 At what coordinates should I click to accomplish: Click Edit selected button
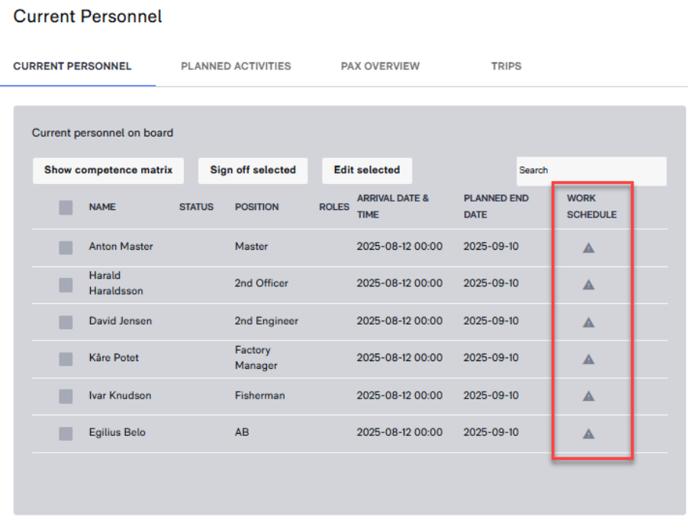tap(367, 170)
